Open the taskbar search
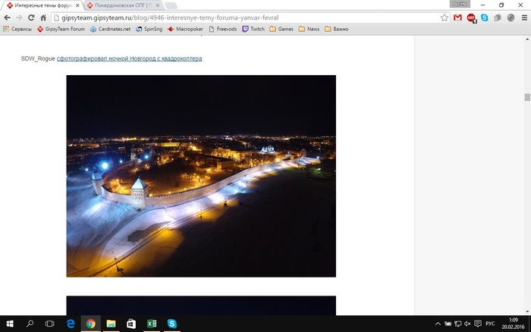 [30, 324]
